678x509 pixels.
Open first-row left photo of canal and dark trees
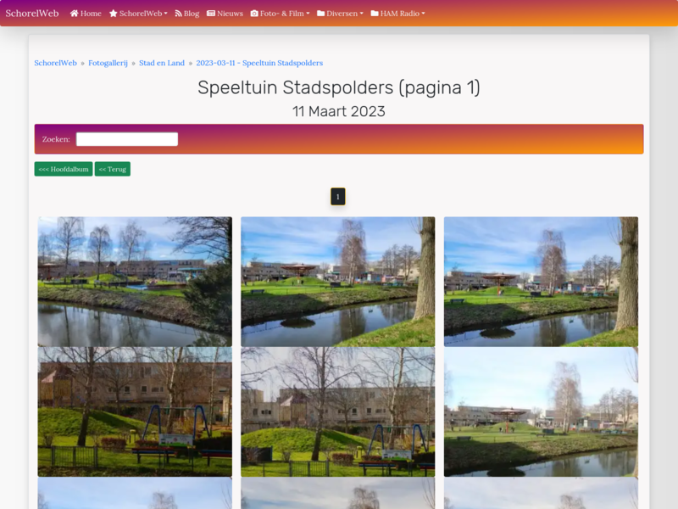click(135, 282)
